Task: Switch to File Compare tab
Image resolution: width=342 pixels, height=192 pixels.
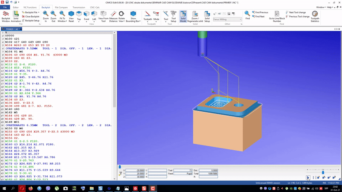Action: [61, 7]
